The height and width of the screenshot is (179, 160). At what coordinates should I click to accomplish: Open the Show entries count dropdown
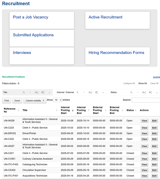(58, 100)
